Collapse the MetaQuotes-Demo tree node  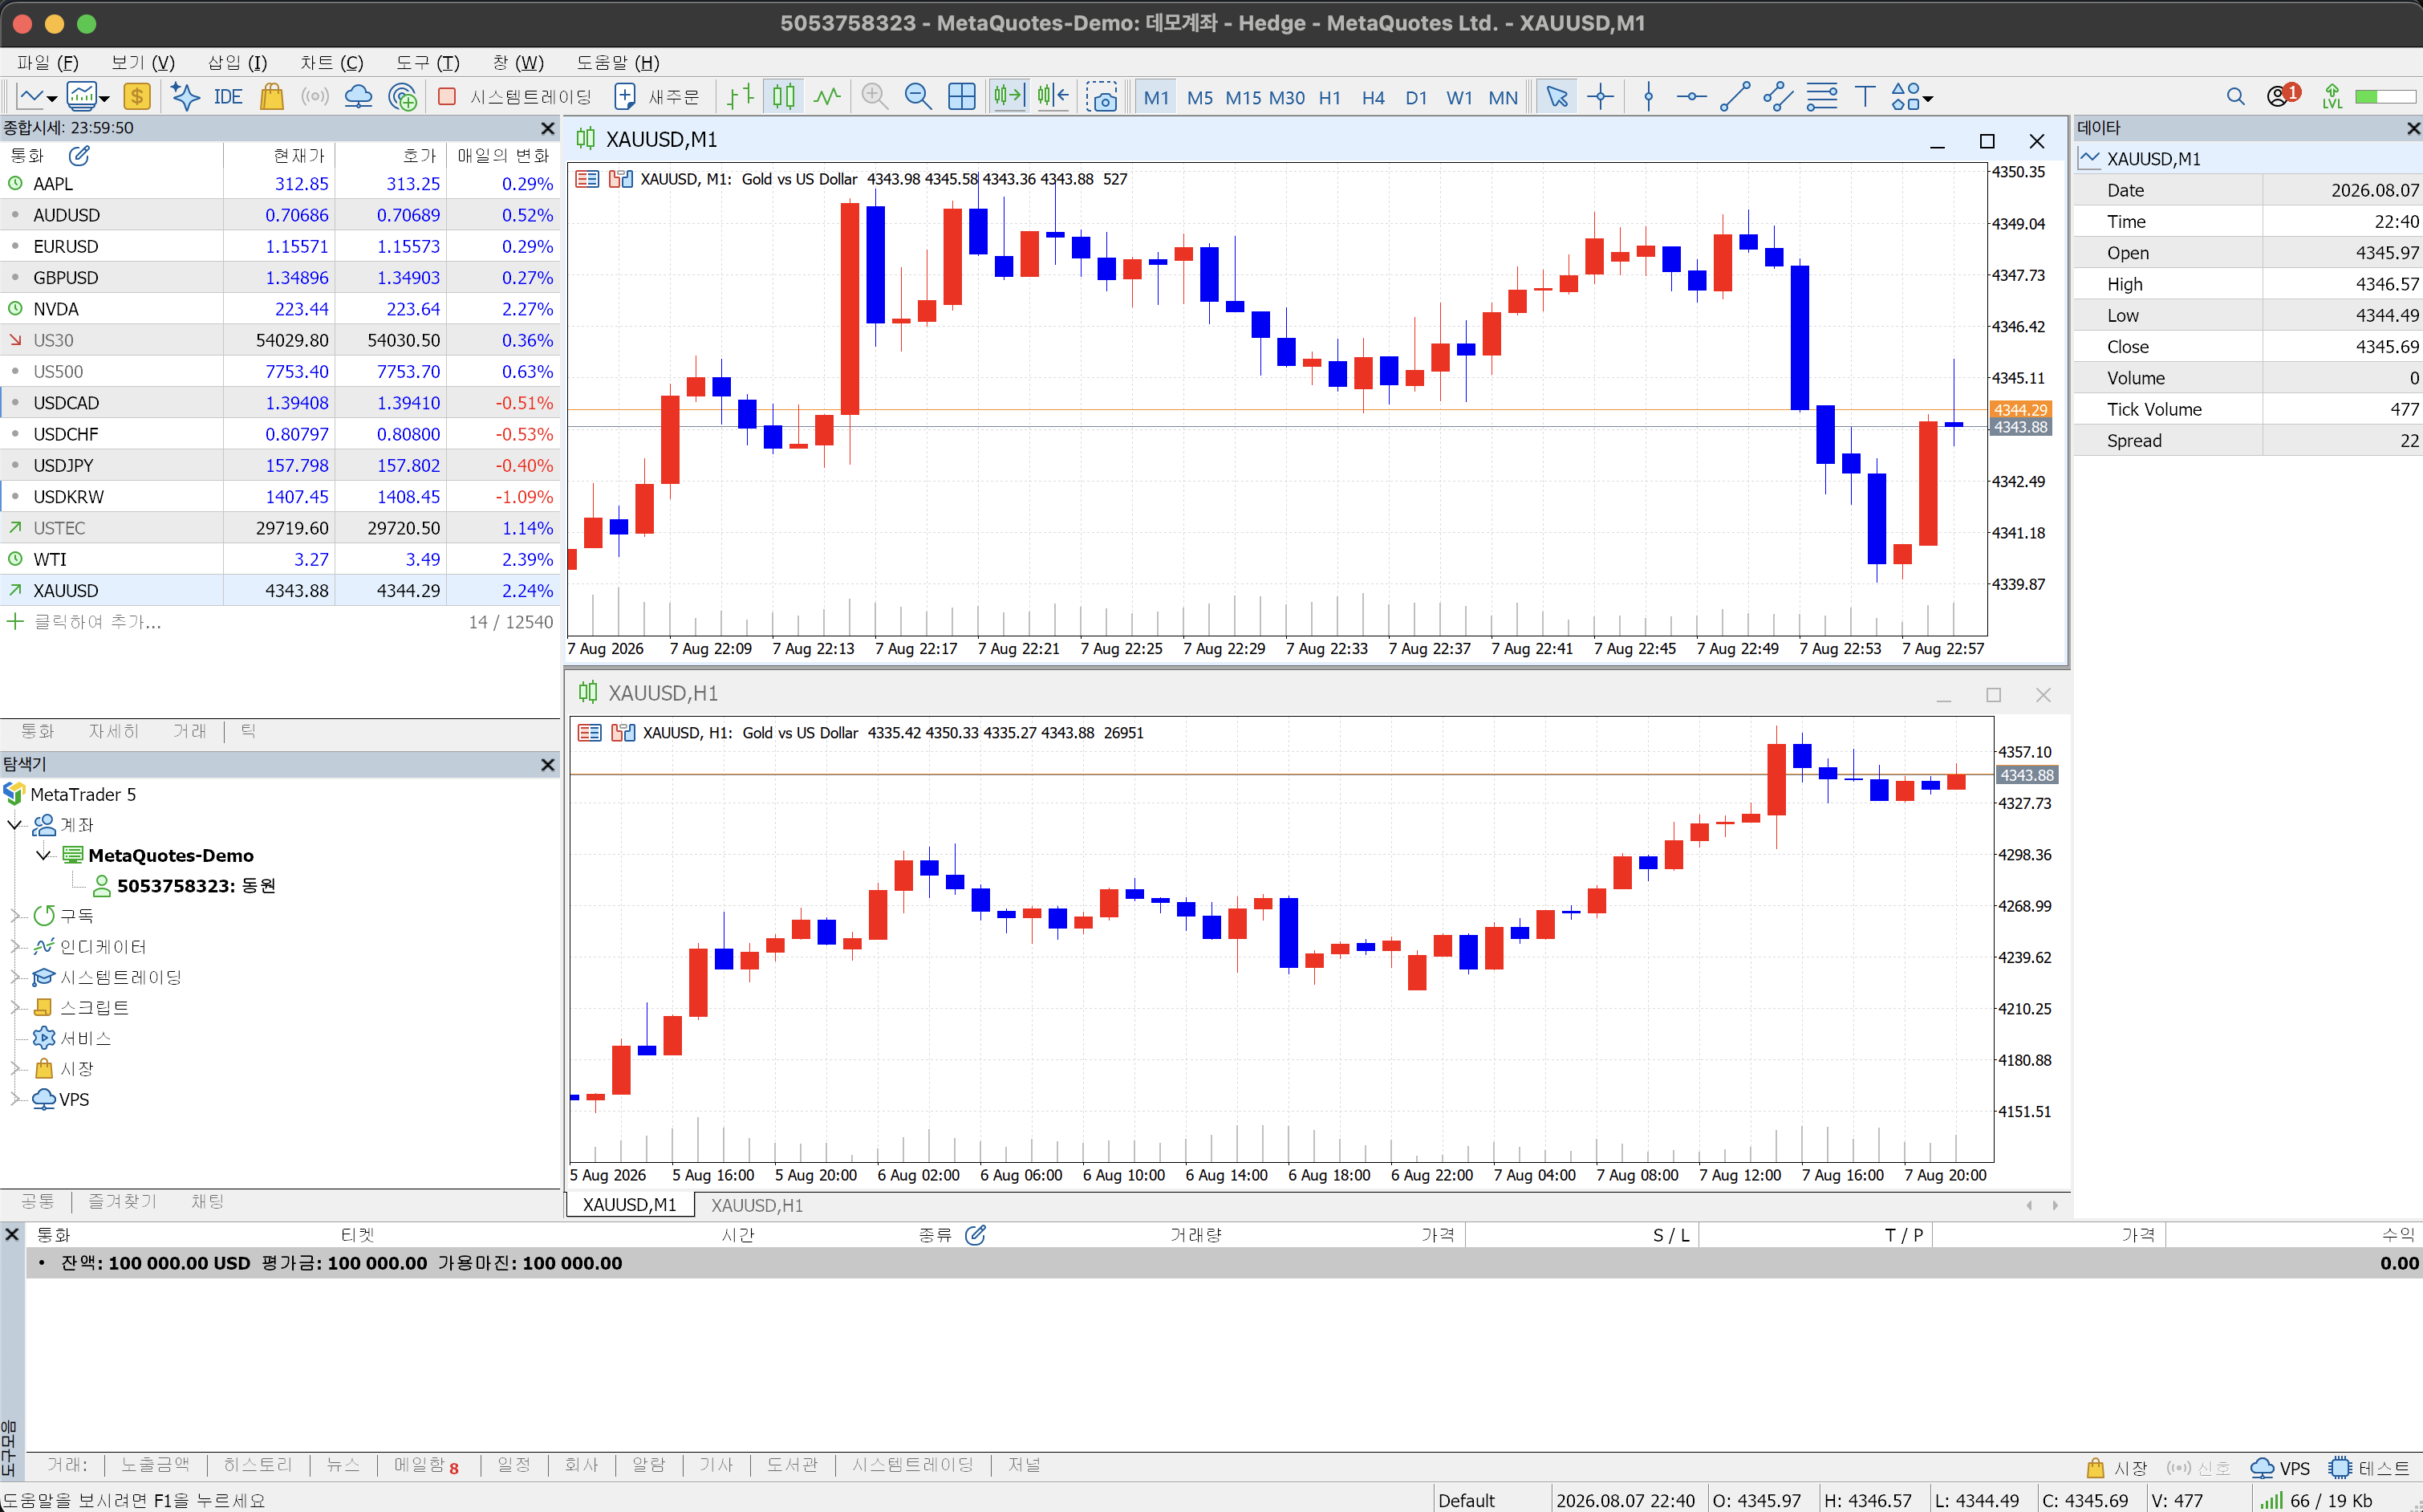point(43,855)
